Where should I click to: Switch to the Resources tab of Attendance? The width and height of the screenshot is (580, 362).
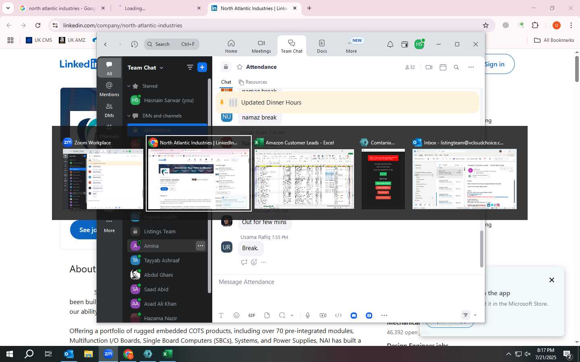point(253,82)
